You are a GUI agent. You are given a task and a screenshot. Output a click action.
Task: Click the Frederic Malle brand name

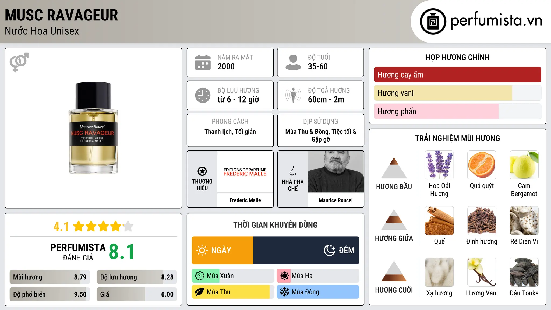click(245, 200)
